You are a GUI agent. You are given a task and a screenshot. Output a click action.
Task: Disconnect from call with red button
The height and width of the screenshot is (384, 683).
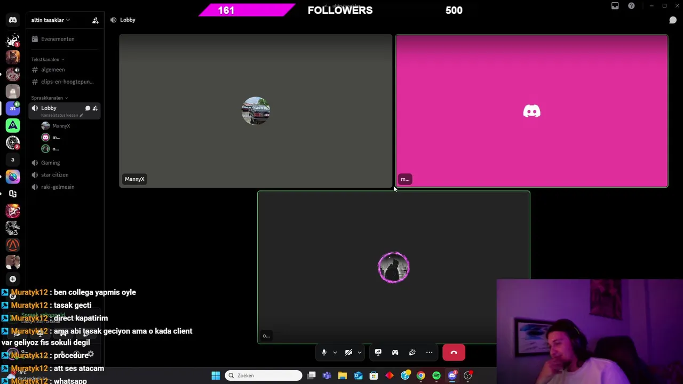pyautogui.click(x=454, y=353)
